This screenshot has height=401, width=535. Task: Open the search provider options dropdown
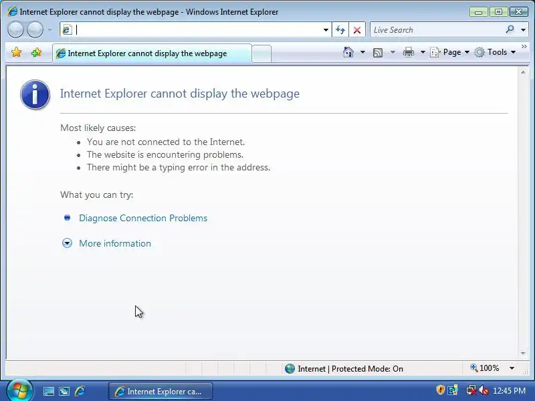click(x=523, y=30)
